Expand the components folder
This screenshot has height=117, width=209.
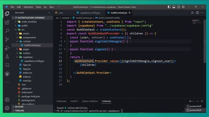pyautogui.click(x=17, y=37)
